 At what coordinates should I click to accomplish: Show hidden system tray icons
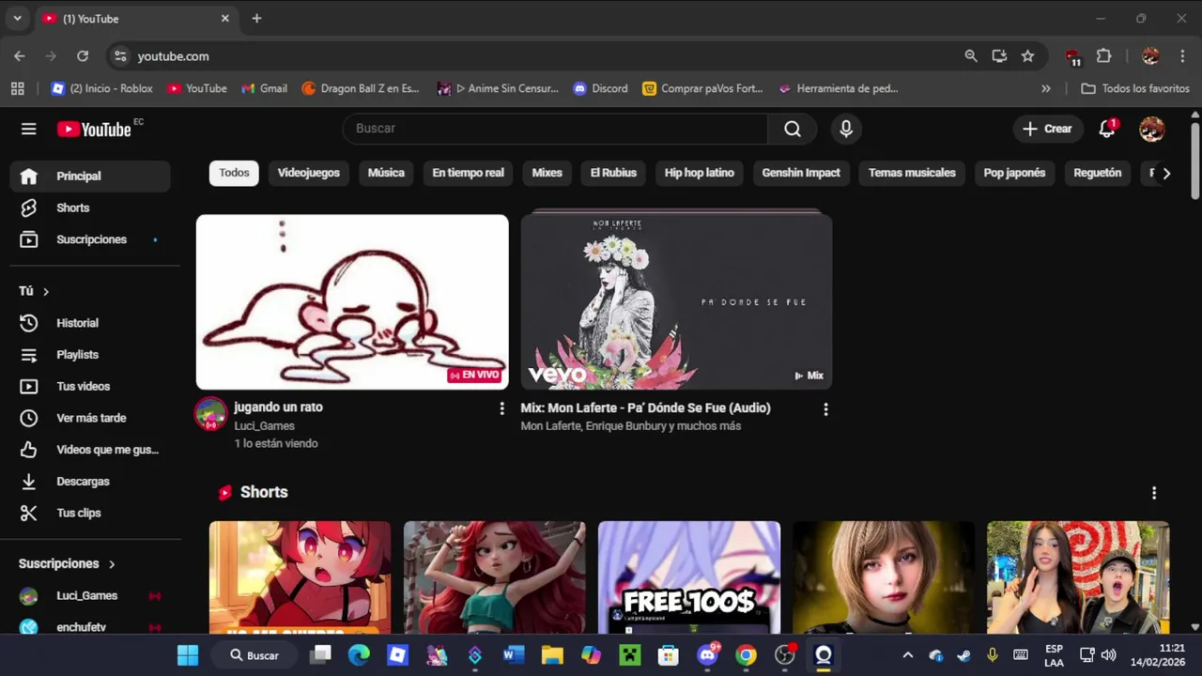907,655
